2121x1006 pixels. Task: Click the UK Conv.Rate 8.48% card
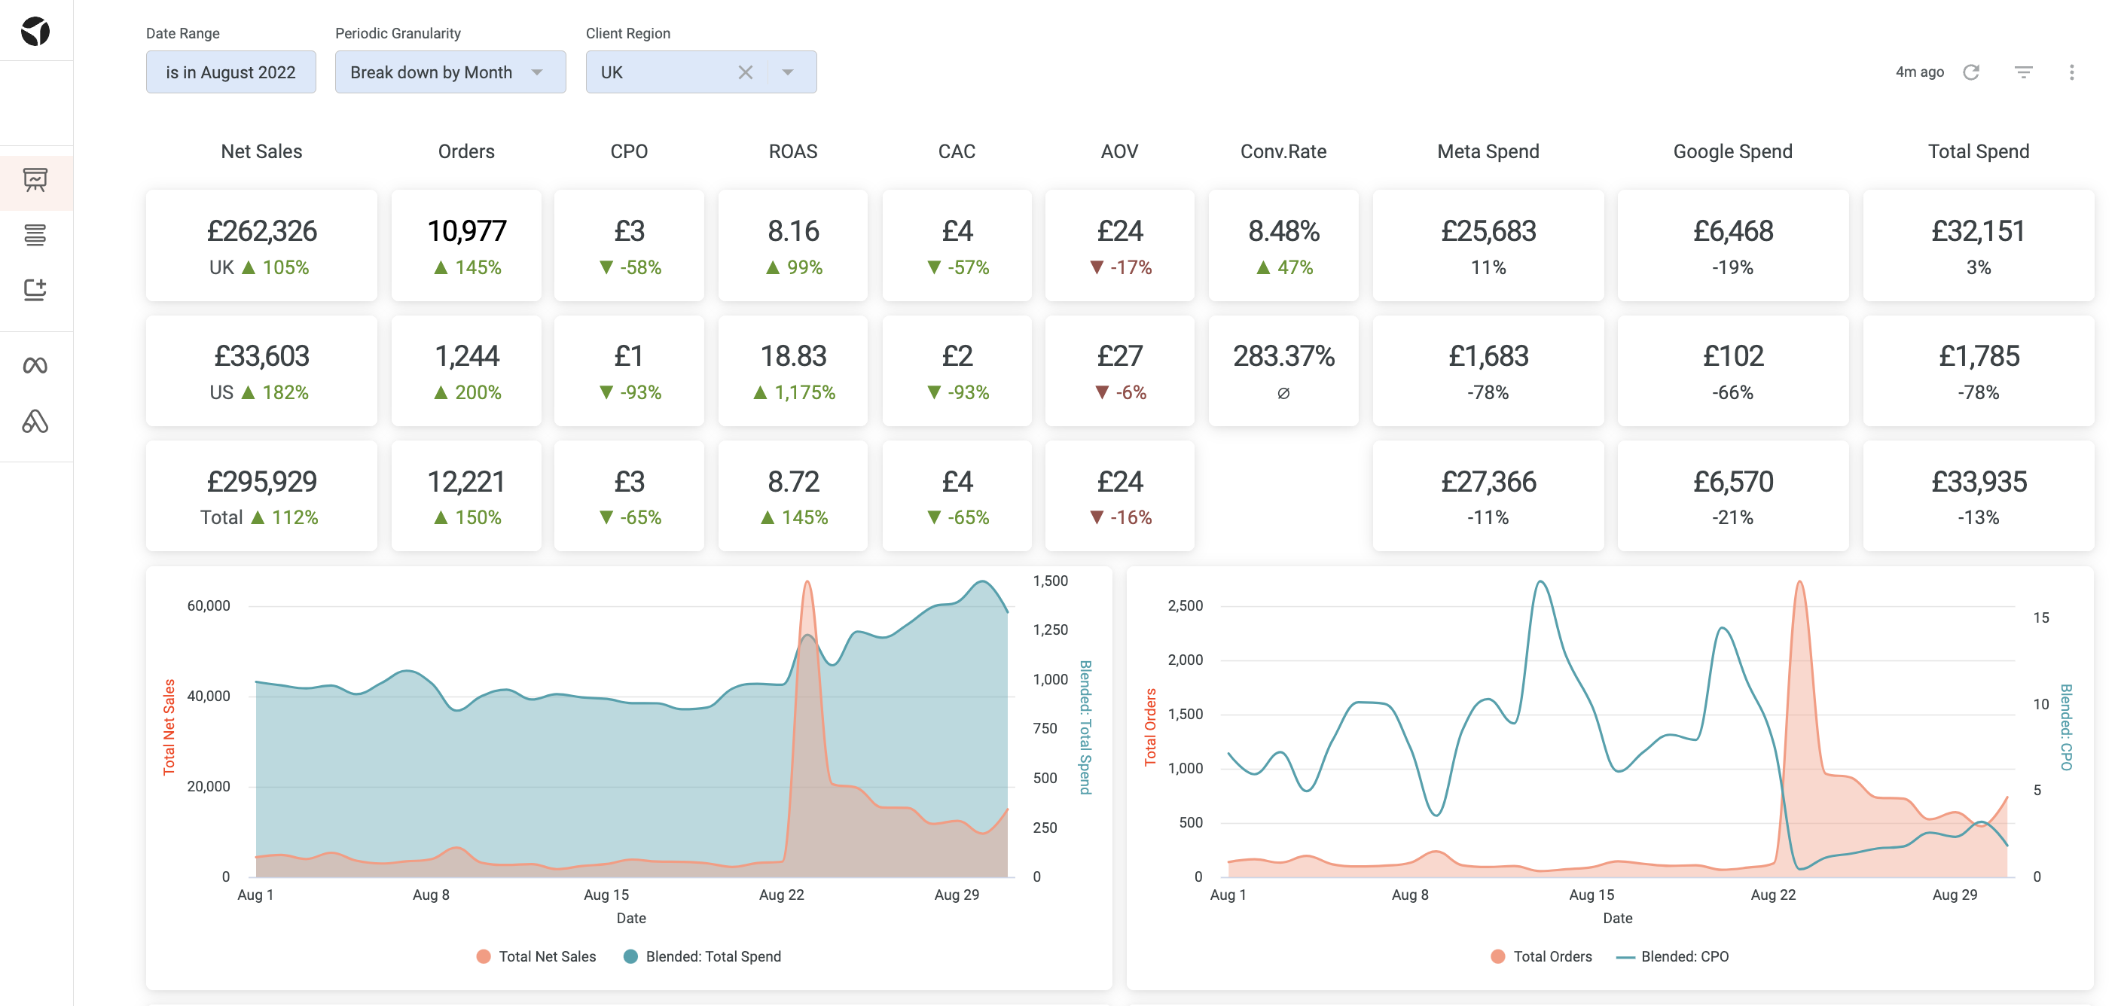point(1283,245)
